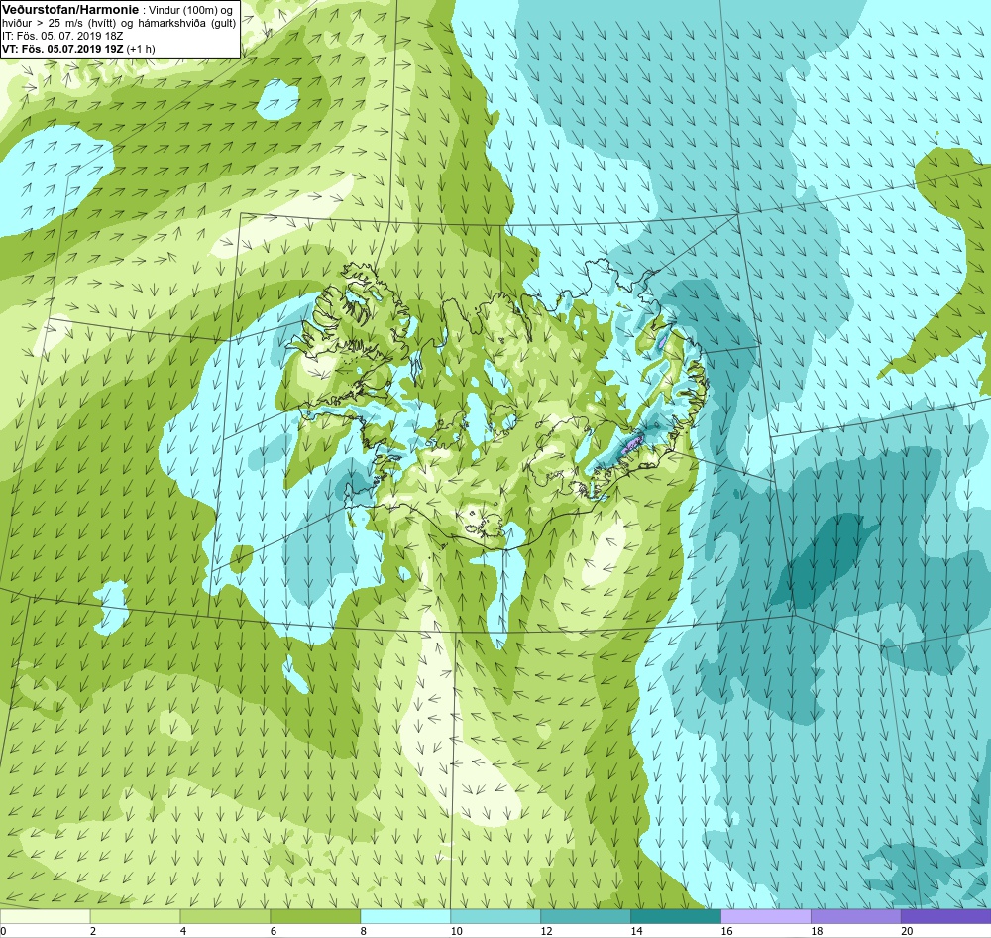The image size is (991, 938).
Task: Click the legend value label '2'
Action: [93, 931]
